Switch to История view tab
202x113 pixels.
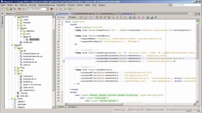(x=72, y=17)
